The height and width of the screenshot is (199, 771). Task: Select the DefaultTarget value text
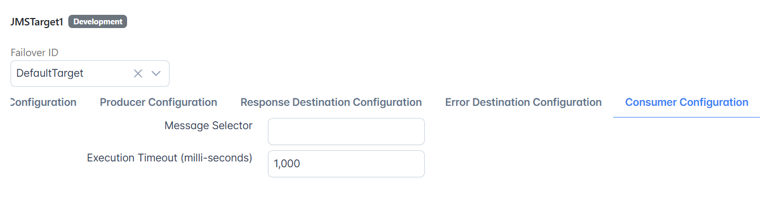tap(50, 74)
